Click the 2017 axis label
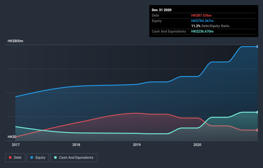Screen dimensions: 263x168 16,145
